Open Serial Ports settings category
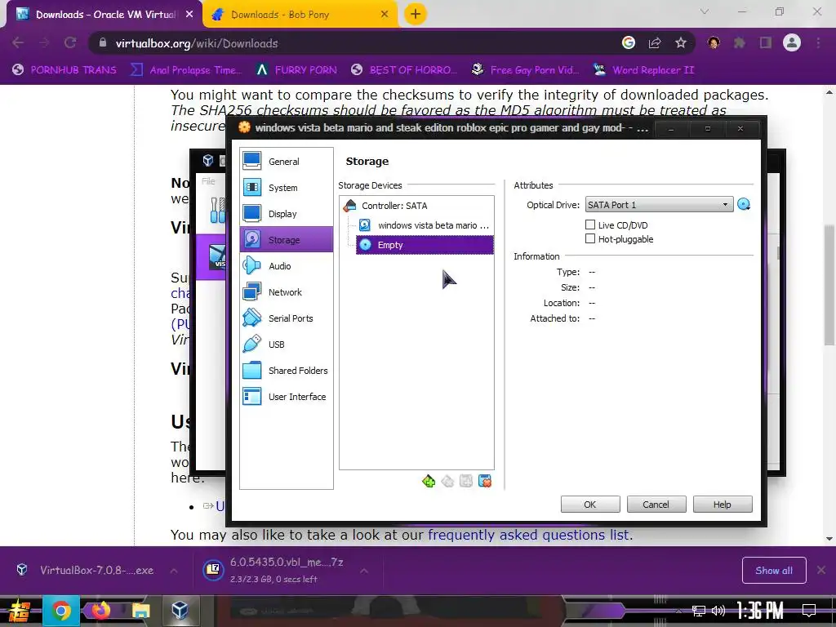This screenshot has width=836, height=627. click(287, 318)
